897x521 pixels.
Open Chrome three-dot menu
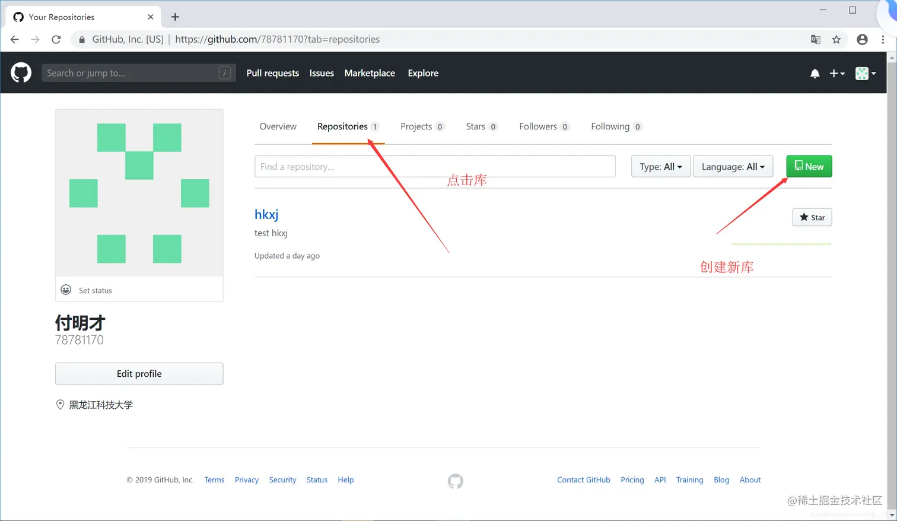coord(883,39)
